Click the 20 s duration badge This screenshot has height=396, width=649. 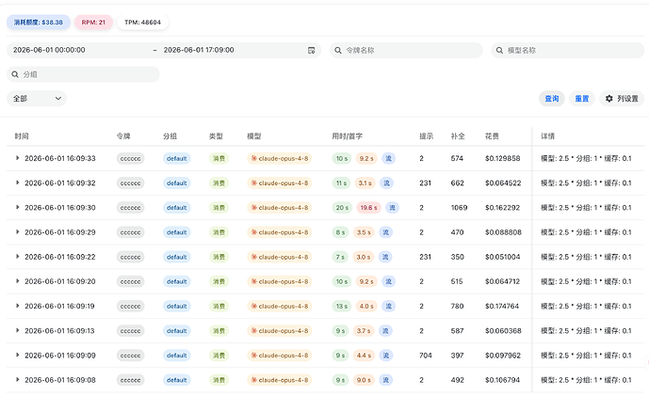coord(342,208)
